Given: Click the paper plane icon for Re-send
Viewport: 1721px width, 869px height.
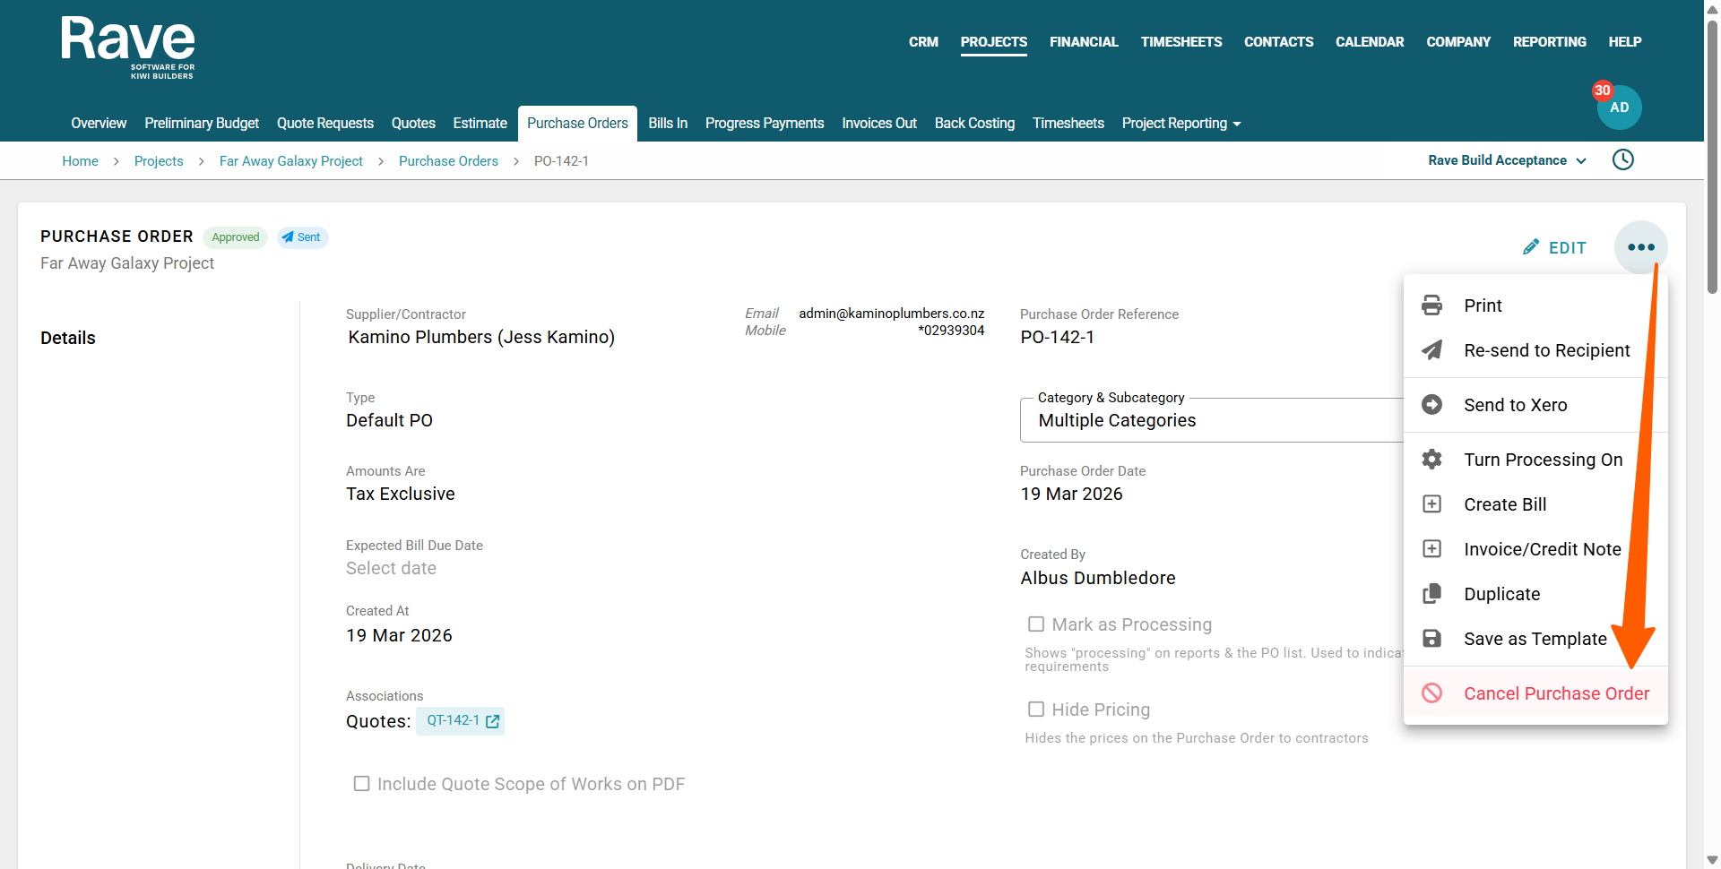Looking at the screenshot, I should (x=1432, y=350).
